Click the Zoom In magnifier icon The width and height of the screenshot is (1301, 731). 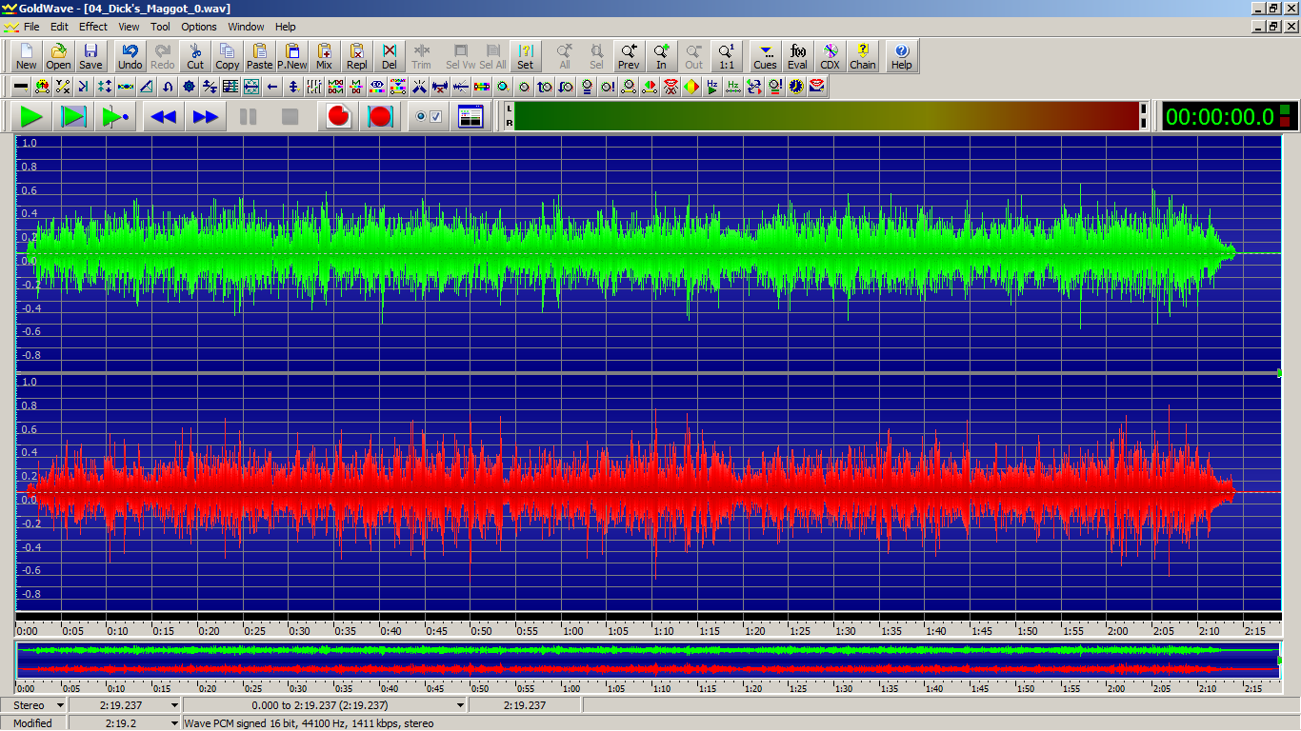pyautogui.click(x=661, y=57)
